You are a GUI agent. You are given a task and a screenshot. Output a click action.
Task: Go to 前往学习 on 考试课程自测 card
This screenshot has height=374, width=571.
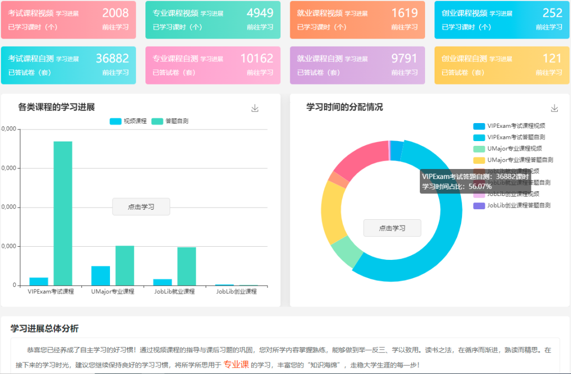tap(115, 72)
